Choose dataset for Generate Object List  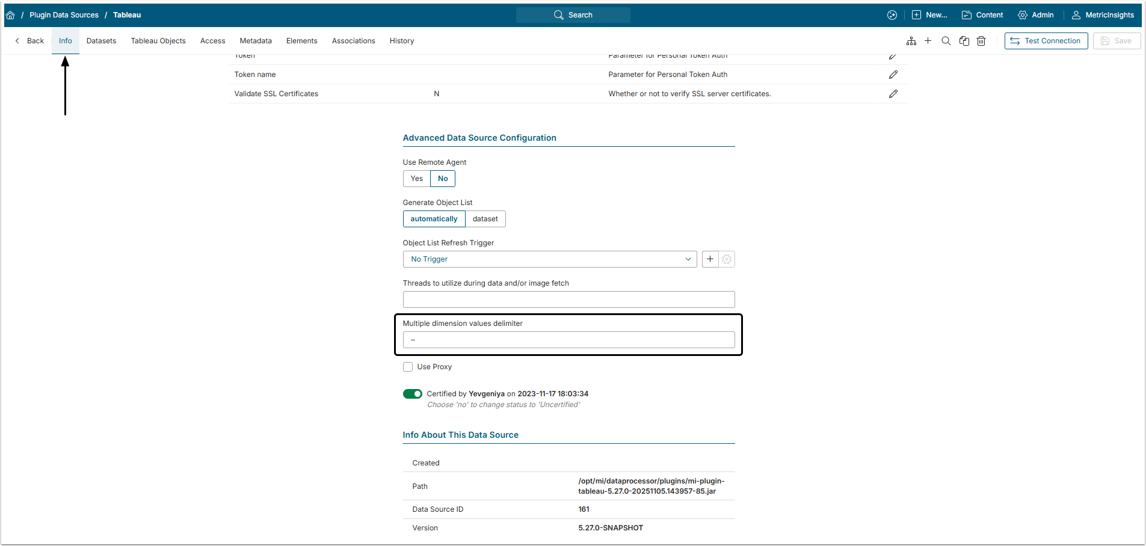485,219
